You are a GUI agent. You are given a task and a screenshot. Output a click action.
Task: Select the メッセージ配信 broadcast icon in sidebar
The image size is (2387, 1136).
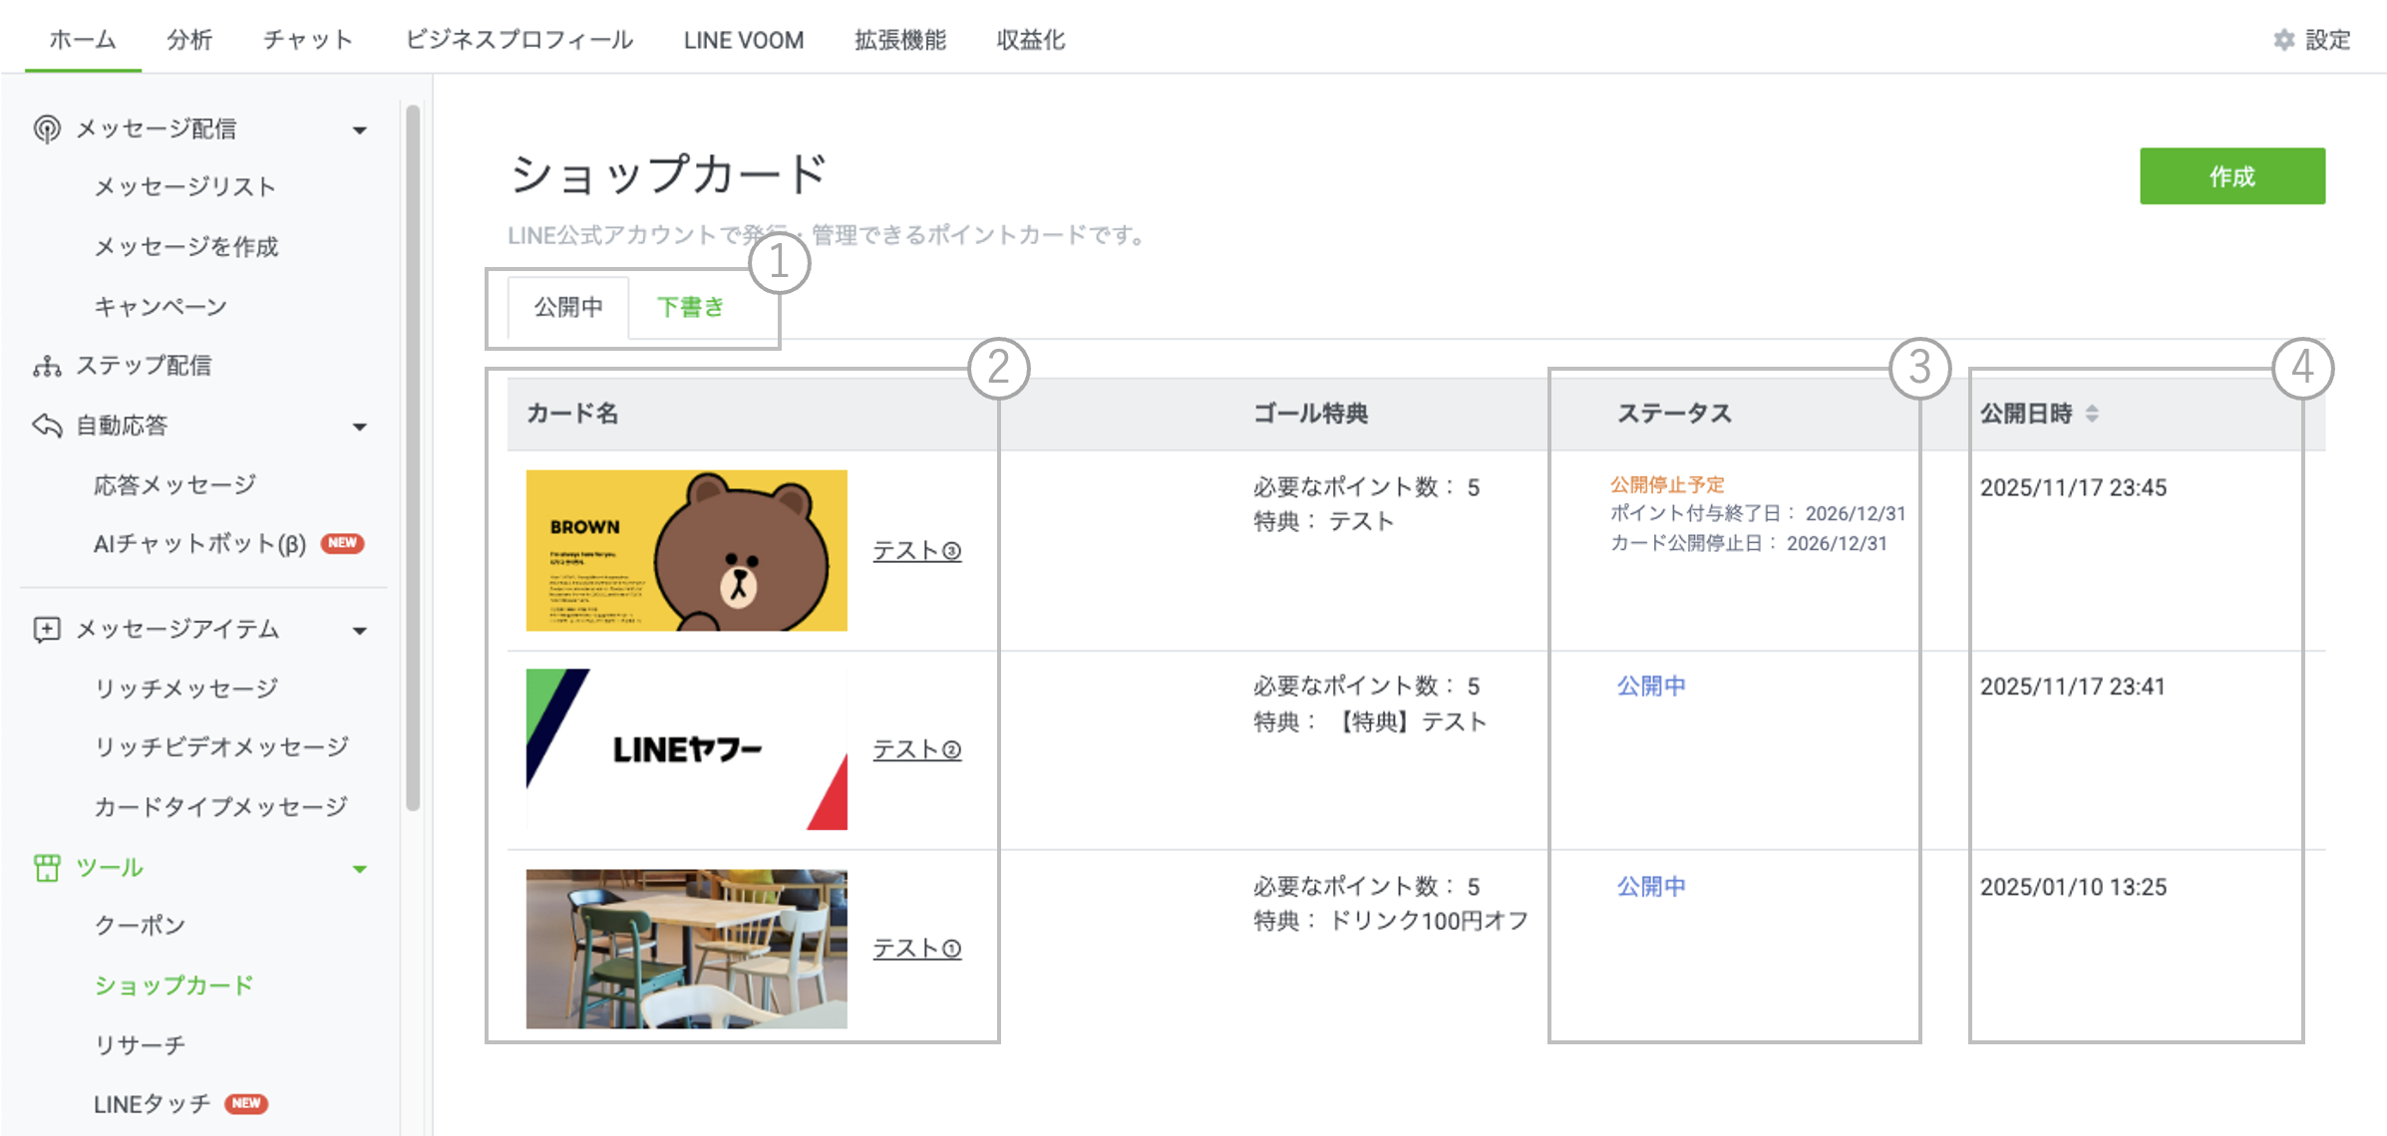pyautogui.click(x=47, y=128)
